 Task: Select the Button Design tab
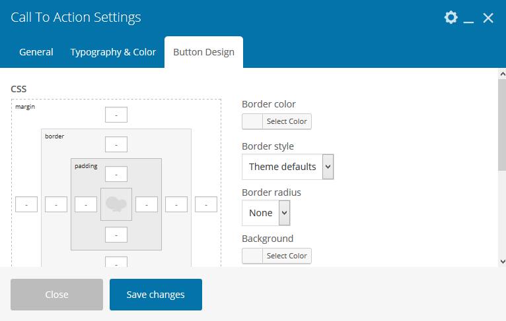click(x=203, y=52)
